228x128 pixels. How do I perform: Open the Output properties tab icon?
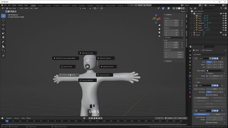click(x=190, y=58)
